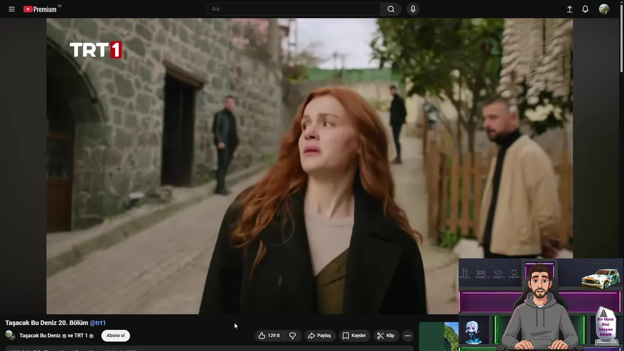Focus the Ara search field
624x351 pixels.
pyautogui.click(x=294, y=9)
